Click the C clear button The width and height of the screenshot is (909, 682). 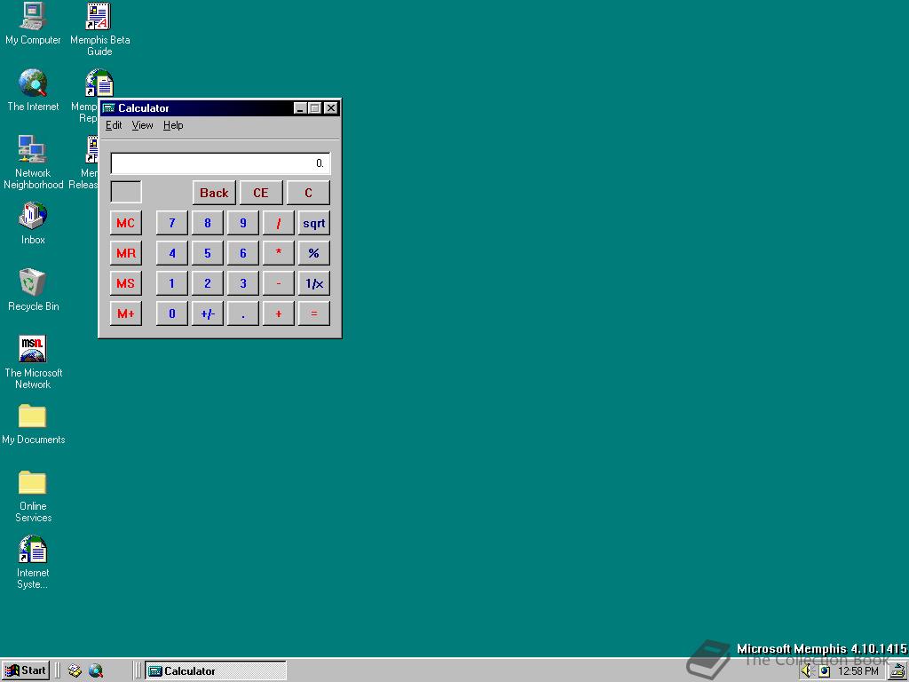coord(308,193)
